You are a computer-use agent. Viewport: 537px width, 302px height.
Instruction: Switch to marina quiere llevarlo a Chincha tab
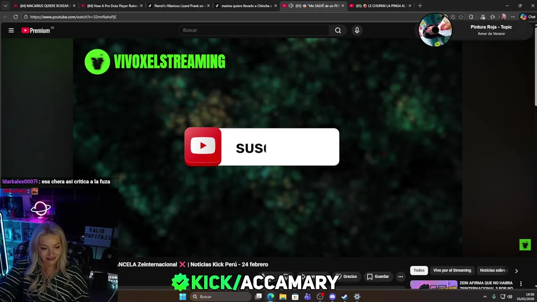click(x=247, y=6)
